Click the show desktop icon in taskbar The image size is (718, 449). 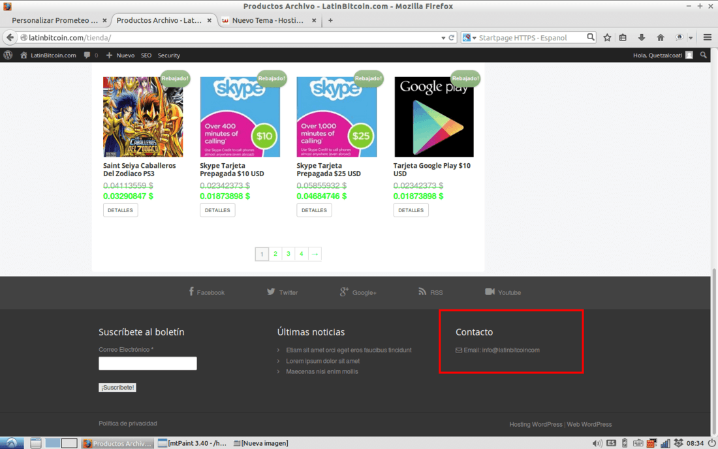(x=36, y=443)
